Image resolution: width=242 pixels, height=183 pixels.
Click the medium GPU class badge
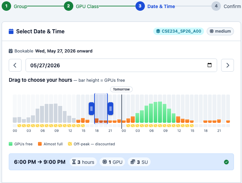(220, 31)
